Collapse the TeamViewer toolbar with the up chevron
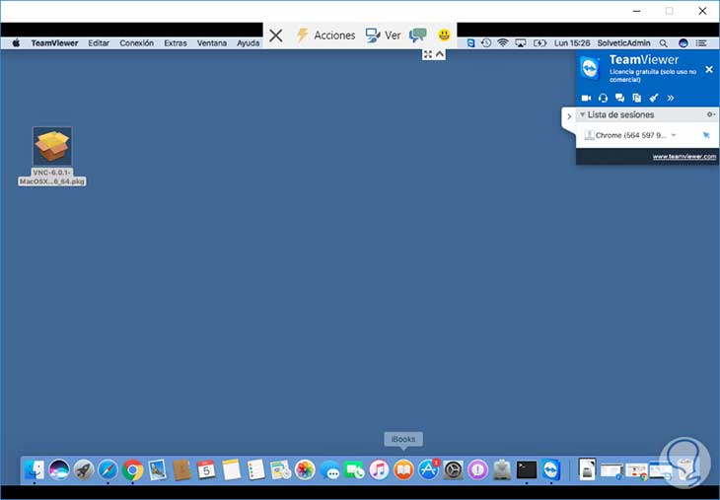Screen dimensions: 720x500 [x=440, y=54]
